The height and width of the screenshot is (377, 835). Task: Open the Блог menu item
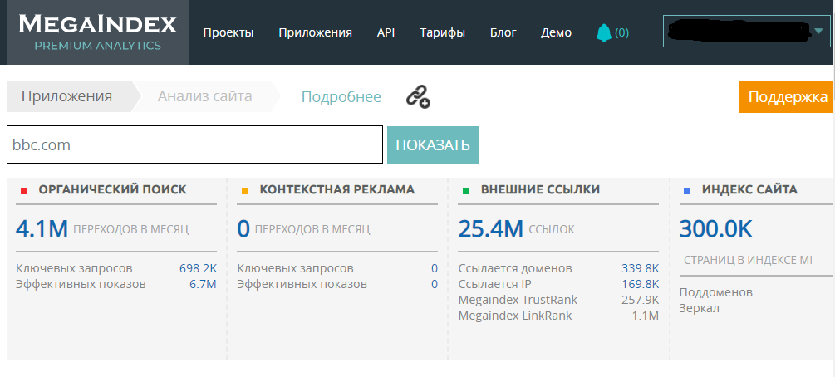503,32
